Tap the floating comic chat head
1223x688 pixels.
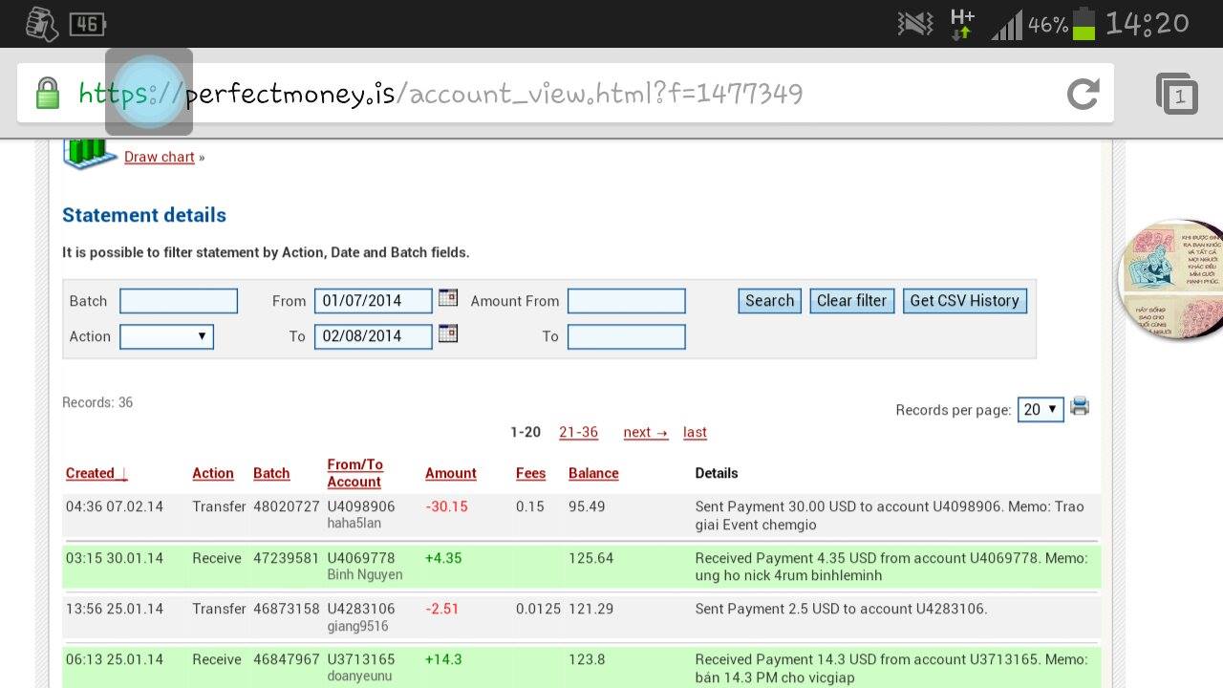tap(1171, 279)
